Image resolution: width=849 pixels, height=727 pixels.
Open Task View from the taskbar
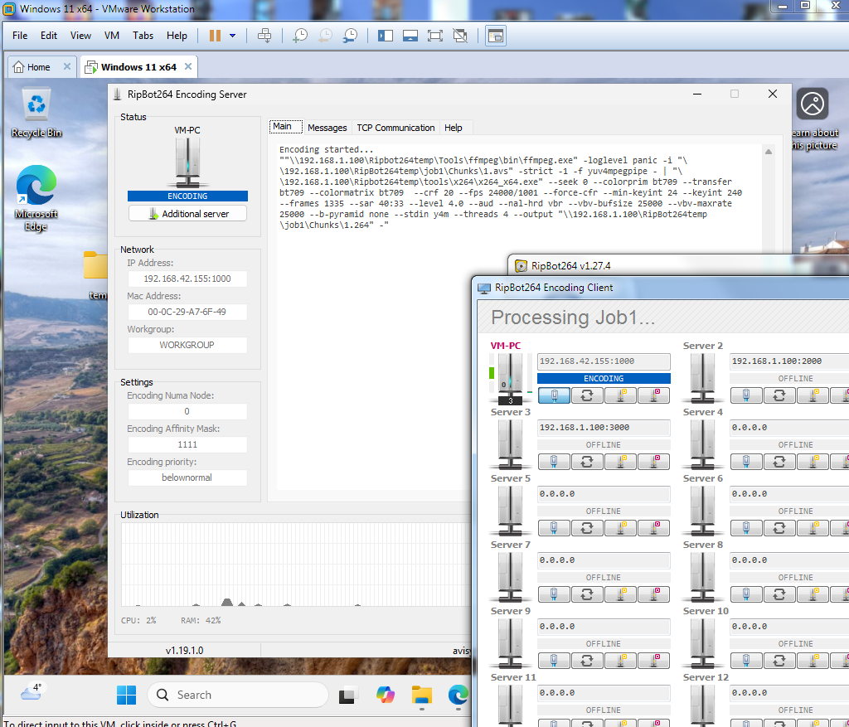point(348,695)
